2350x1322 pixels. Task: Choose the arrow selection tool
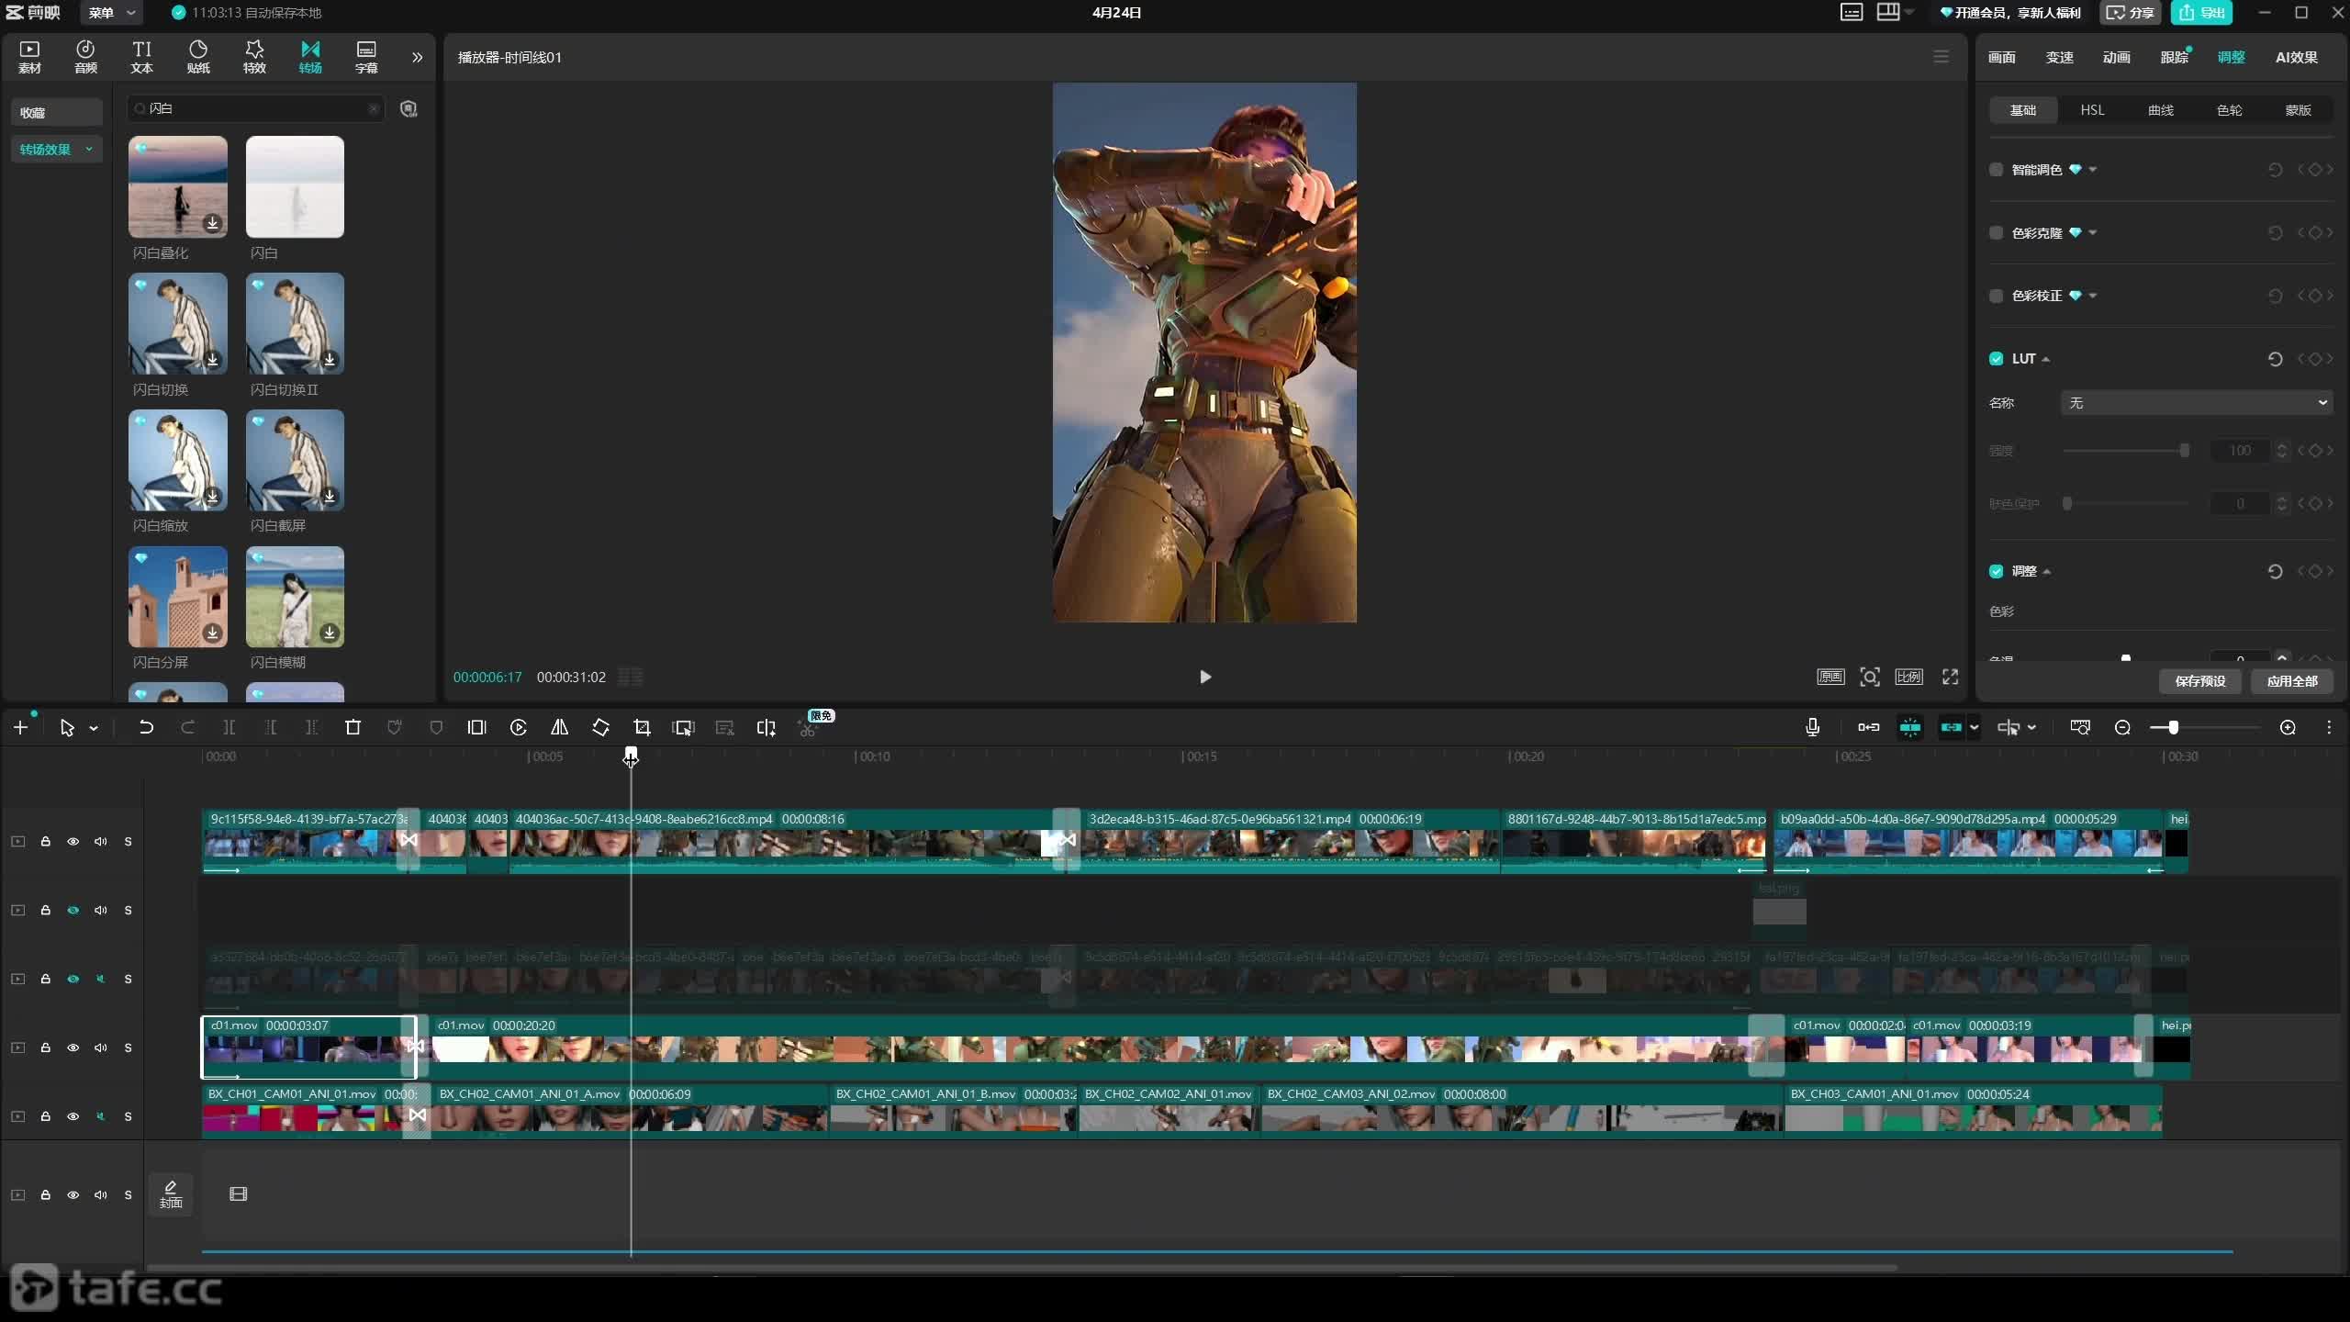tap(67, 727)
